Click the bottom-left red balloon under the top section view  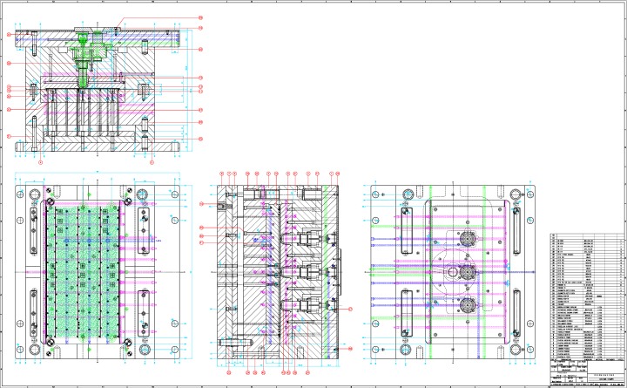[x=42, y=162]
